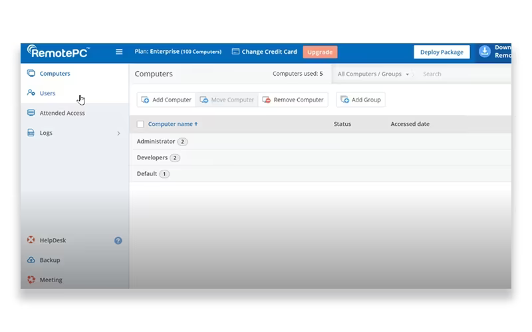Click the Computers page heading
Viewport: 532px width, 332px height.
coord(154,74)
